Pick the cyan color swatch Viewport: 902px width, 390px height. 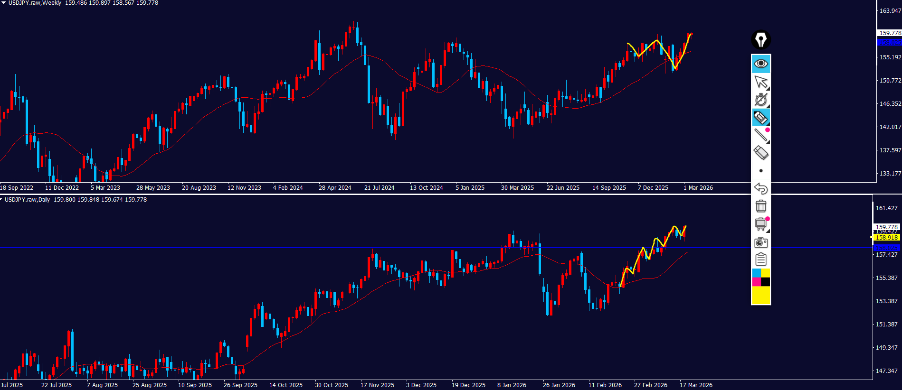click(756, 273)
